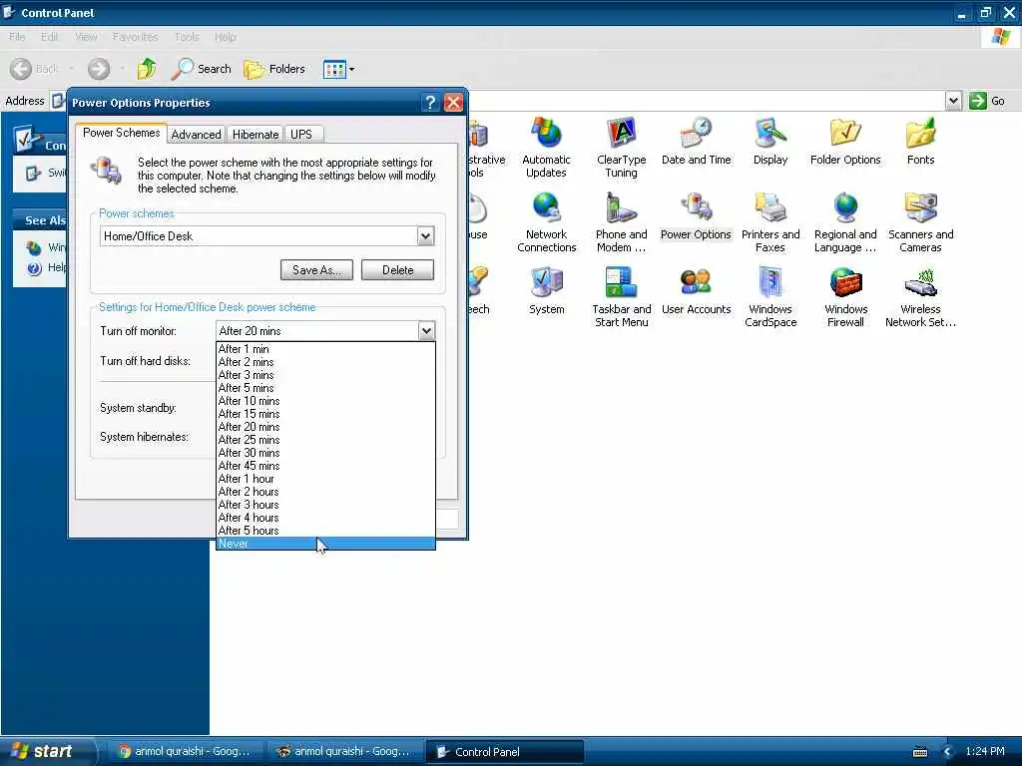Expand the address bar dropdown arrow
The image size is (1022, 766).
tap(953, 101)
